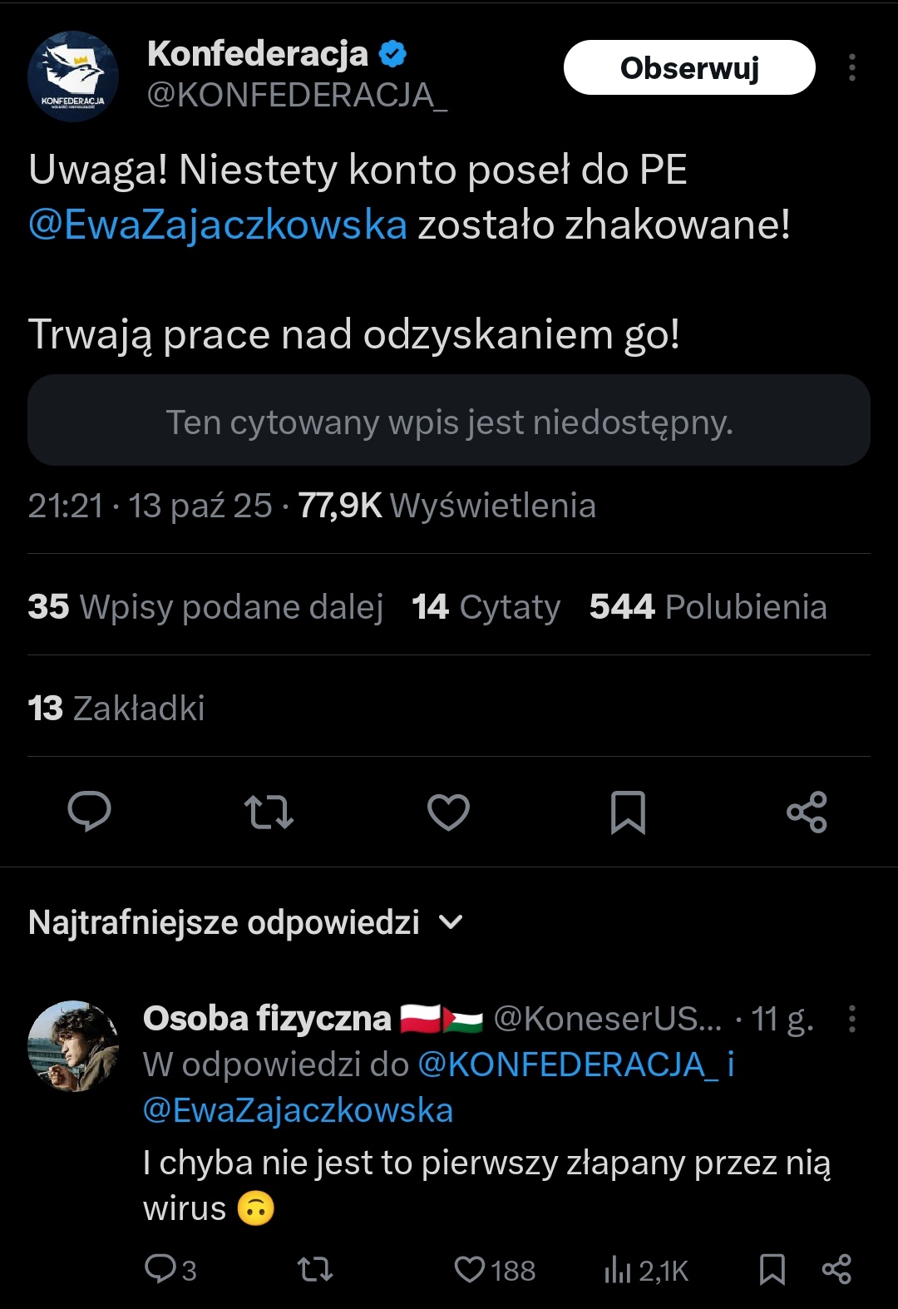View analytics for Osoba fizyczna's reply
Viewport: 898px width, 1309px height.
(646, 1270)
